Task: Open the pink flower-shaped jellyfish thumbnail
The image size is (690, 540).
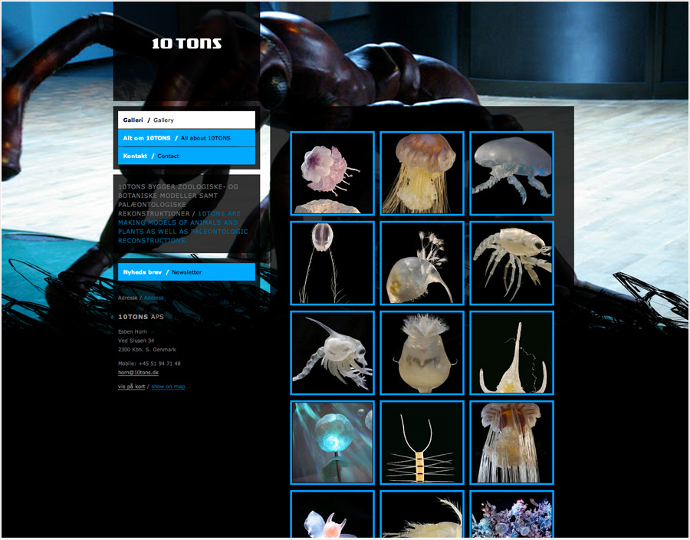Action: tap(332, 173)
